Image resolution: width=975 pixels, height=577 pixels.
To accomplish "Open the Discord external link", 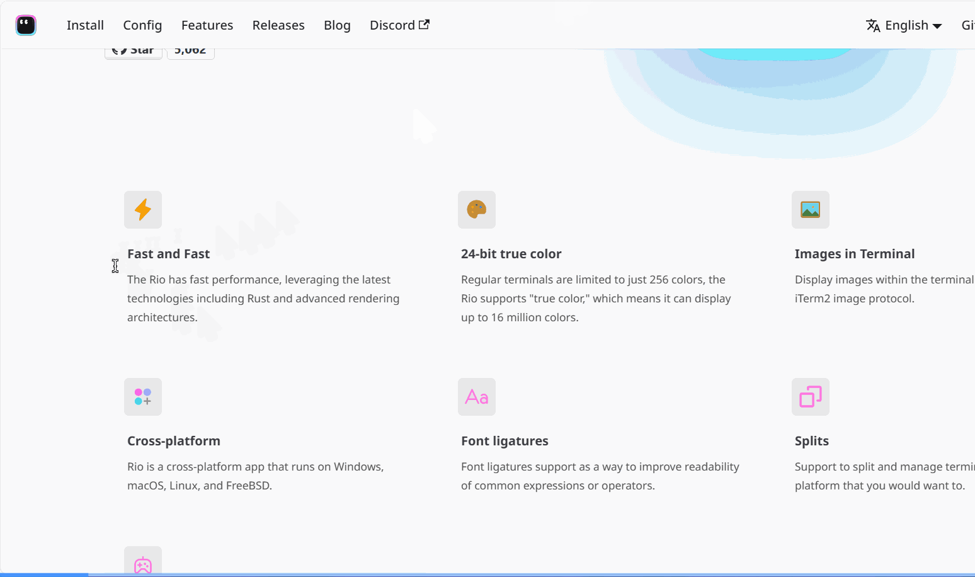I will (399, 25).
